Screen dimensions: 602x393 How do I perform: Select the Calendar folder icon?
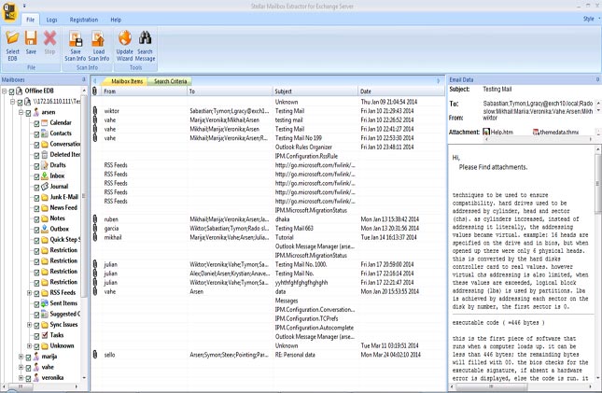point(45,122)
